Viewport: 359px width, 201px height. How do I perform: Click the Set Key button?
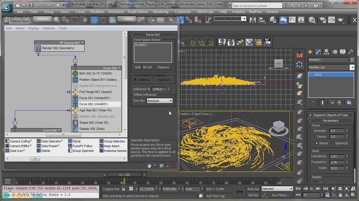(254, 195)
